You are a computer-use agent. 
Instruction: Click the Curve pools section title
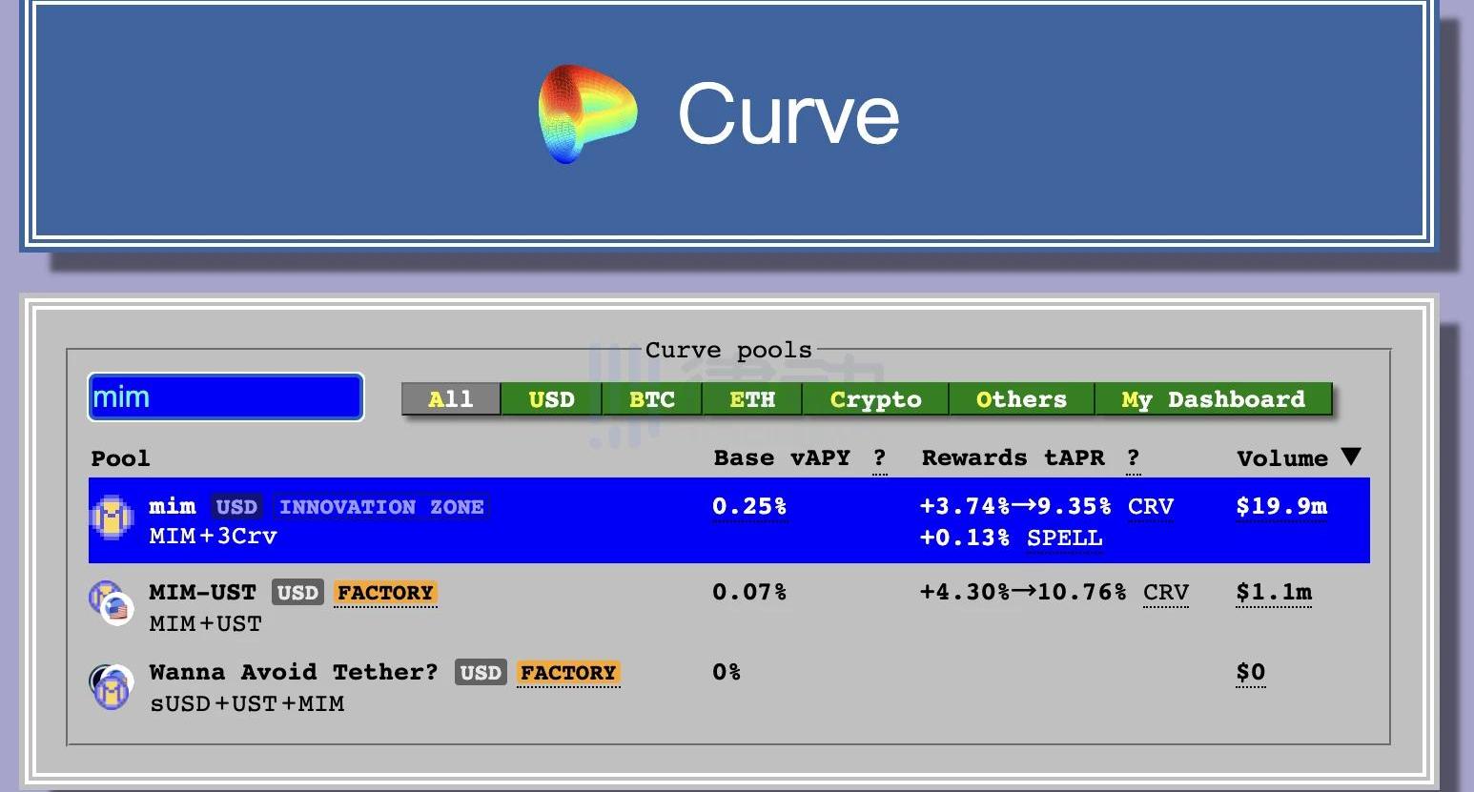click(x=728, y=350)
